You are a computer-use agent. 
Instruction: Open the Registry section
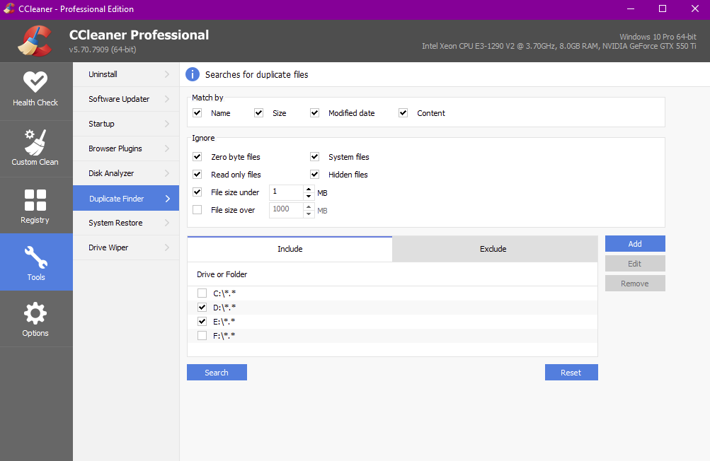pos(36,206)
